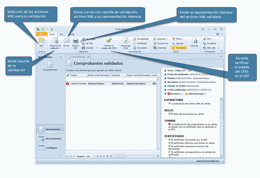260x178 pixels.
Task: Toggle the AutoSuma button
Action: coord(179,48)
